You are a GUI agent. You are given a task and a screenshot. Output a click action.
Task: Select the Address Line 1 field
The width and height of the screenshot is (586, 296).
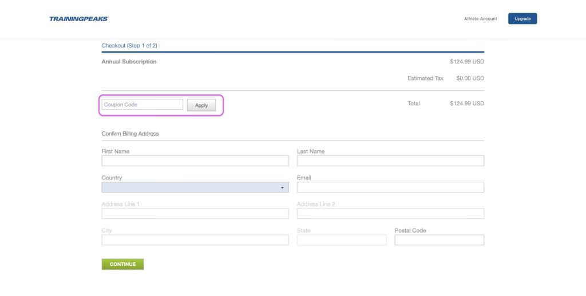[x=195, y=214]
